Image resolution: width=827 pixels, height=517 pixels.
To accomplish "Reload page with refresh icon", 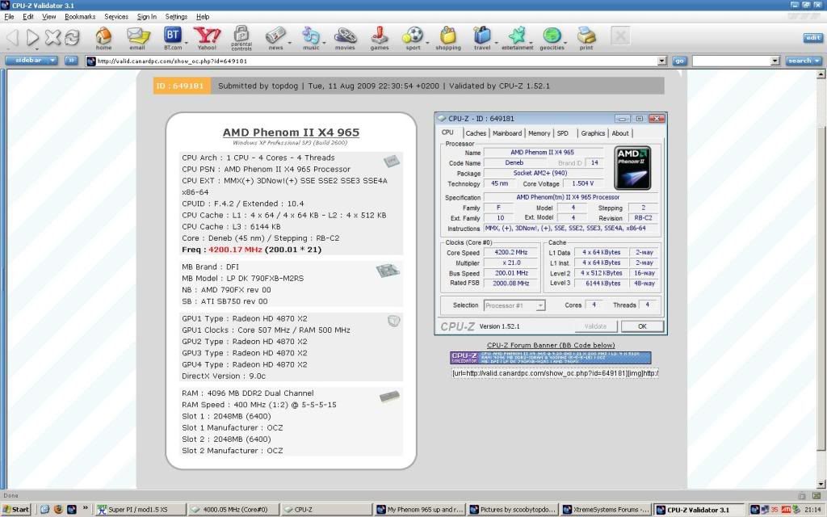I will point(72,37).
